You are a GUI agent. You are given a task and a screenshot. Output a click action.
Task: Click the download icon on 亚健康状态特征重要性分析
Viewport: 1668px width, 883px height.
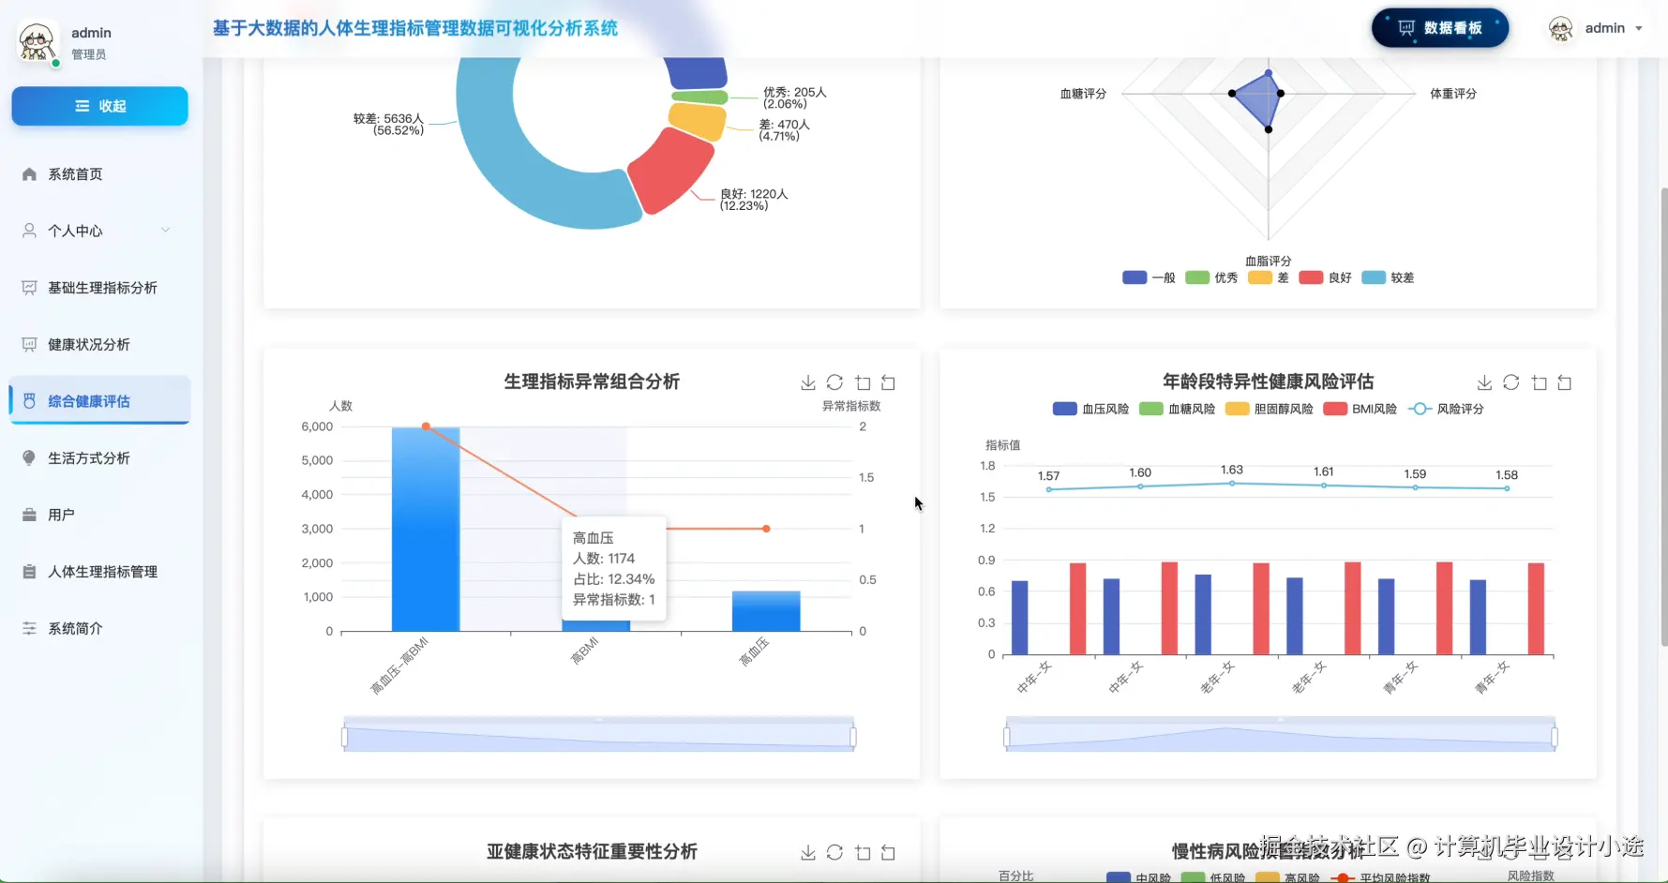coord(807,852)
